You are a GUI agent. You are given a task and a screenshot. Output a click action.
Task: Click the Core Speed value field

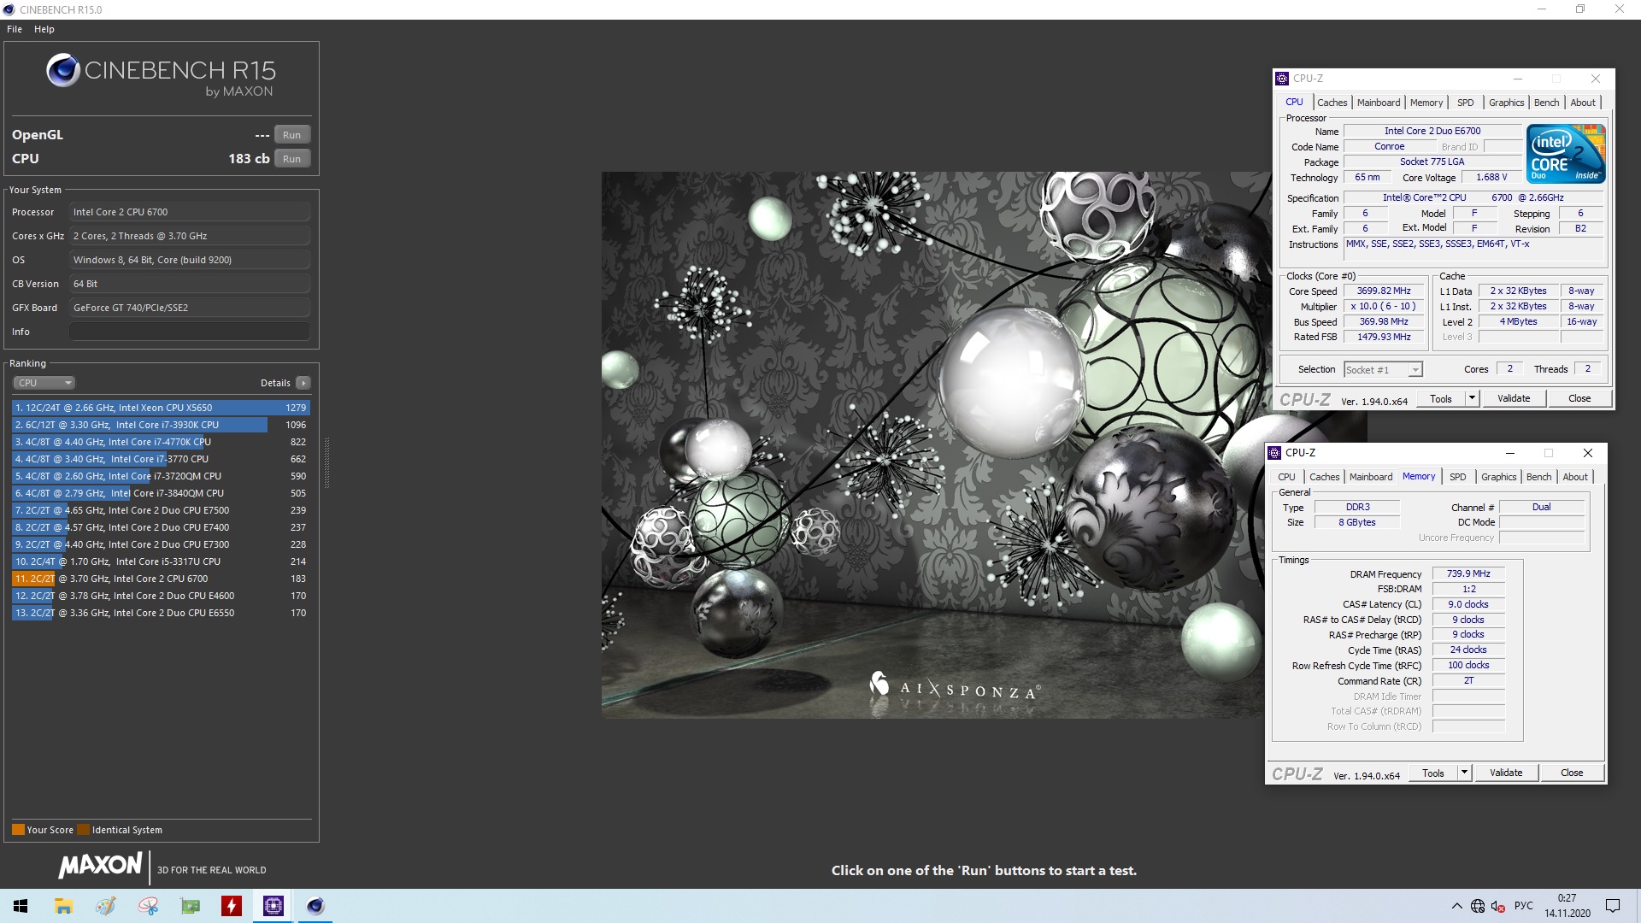(1384, 291)
